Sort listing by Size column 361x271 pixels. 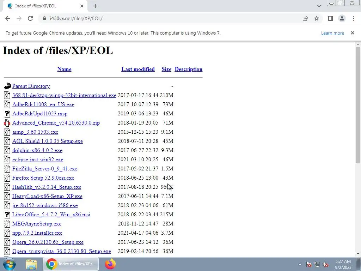[166, 69]
